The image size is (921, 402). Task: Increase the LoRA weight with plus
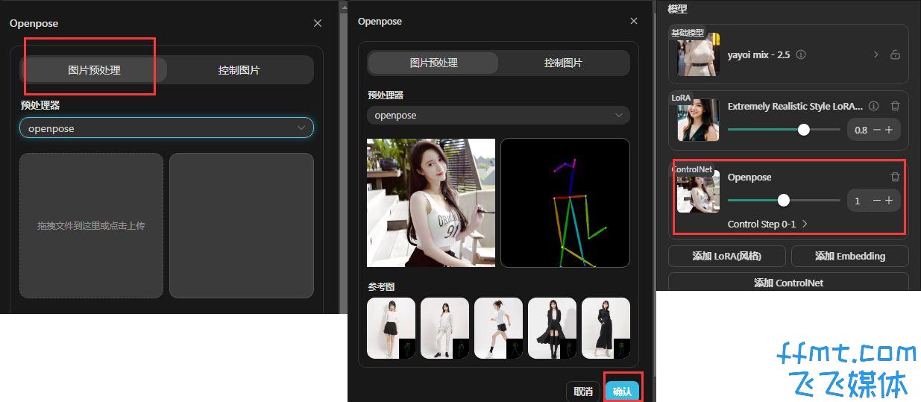[889, 130]
